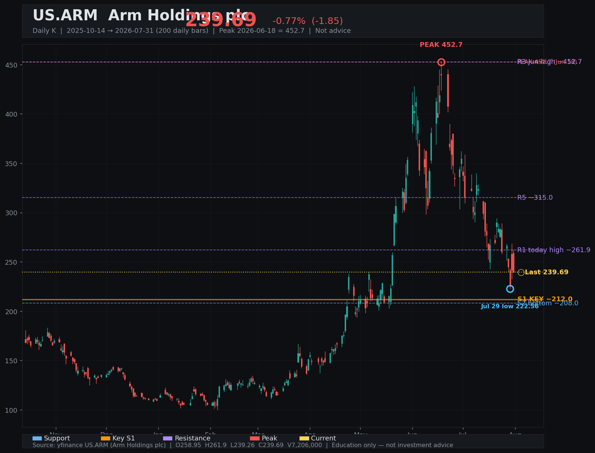
Task: Click the blue Support legend swatch
Action: [37, 439]
